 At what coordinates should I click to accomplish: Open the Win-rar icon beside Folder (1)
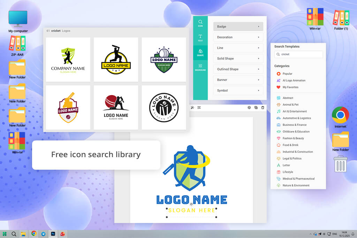(x=315, y=19)
